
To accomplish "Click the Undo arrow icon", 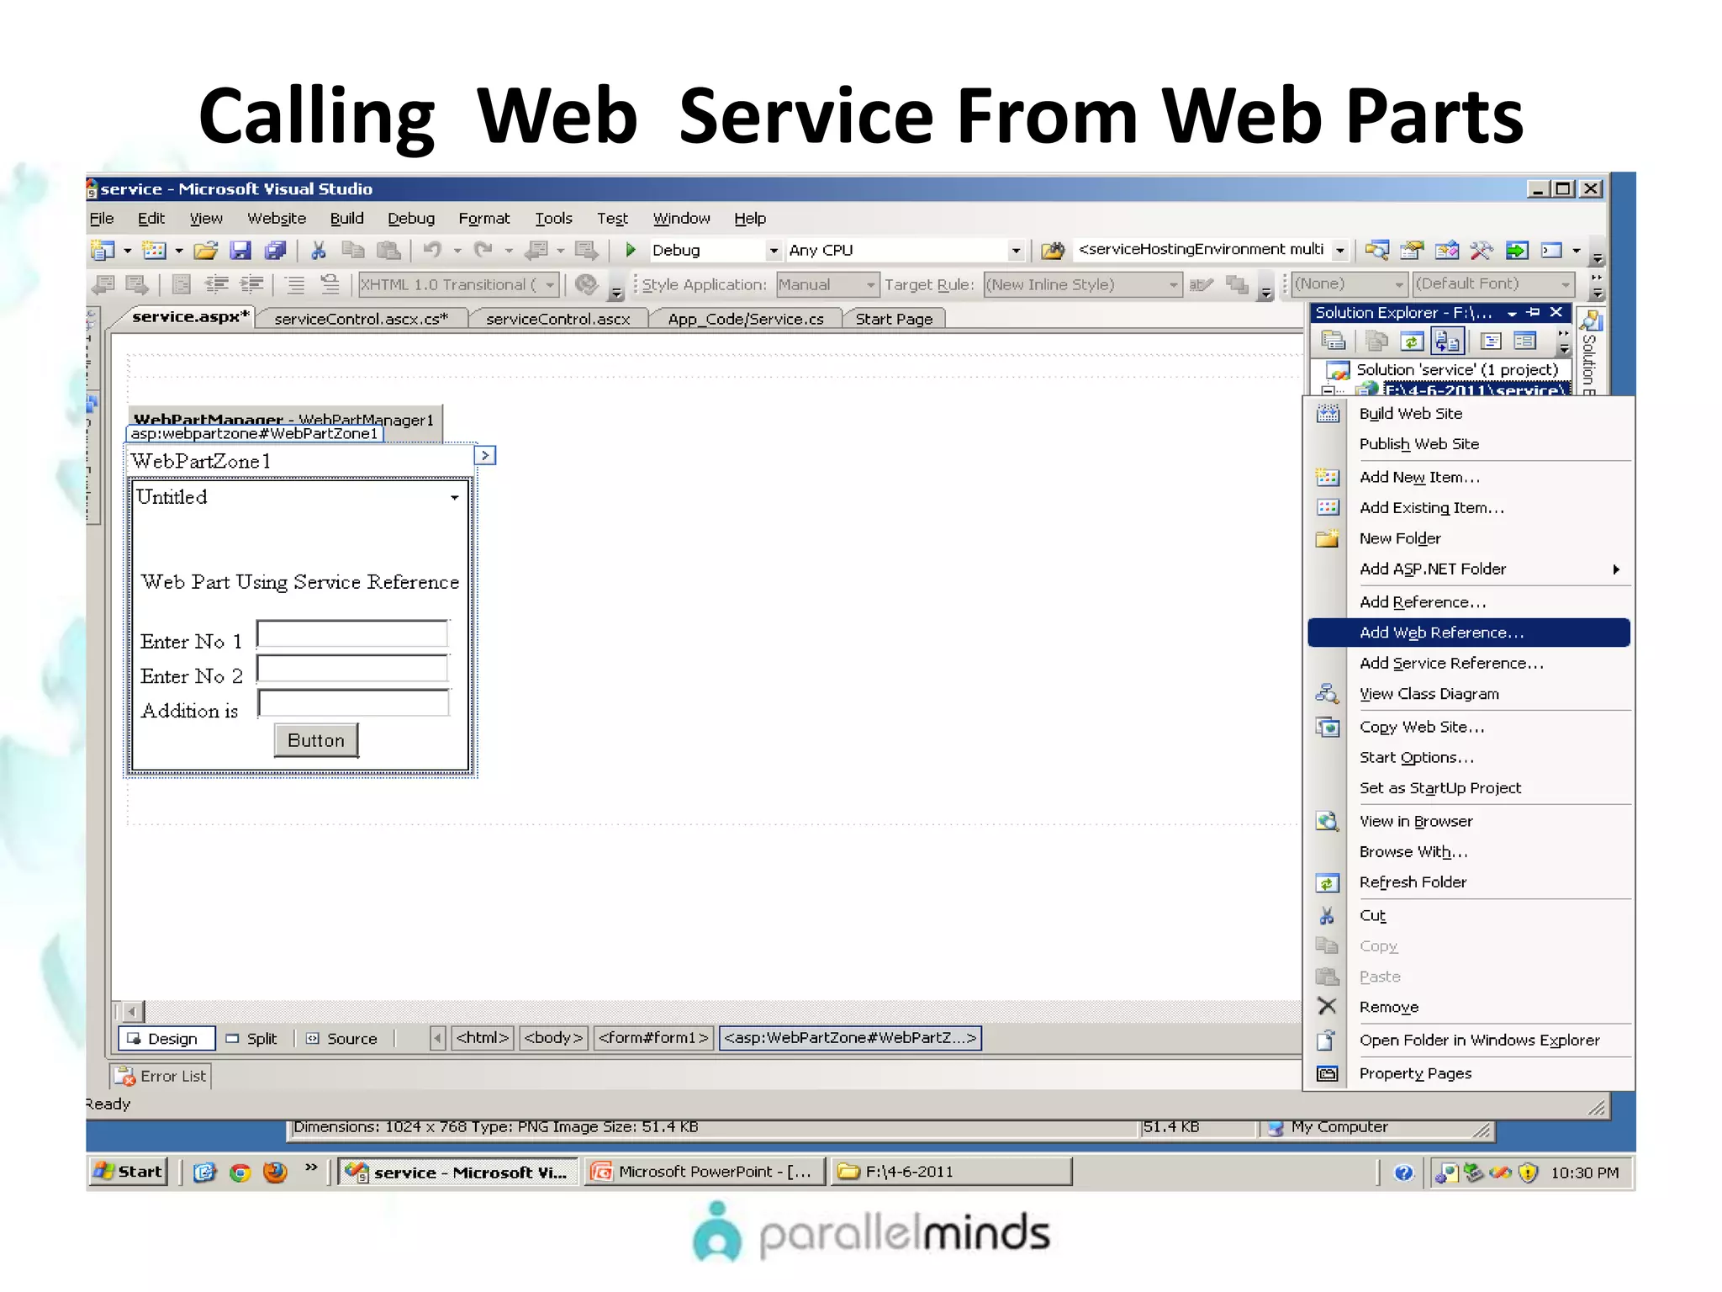I will [433, 250].
